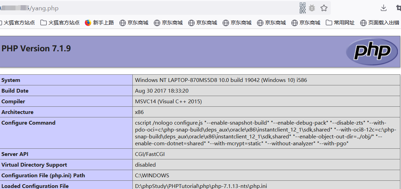Click the PHP Version 7.1.9 heading
Image resolution: width=401 pixels, height=189 pixels.
pyautogui.click(x=36, y=49)
